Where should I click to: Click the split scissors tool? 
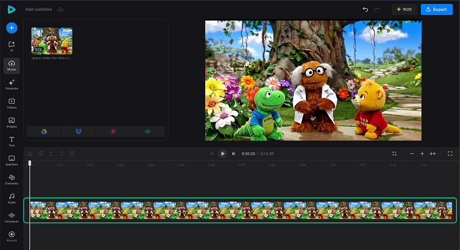(30, 153)
